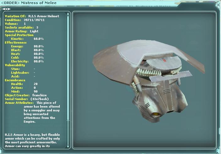Click the 'Volume:' label
The height and width of the screenshot is (154, 221).
click(x=11, y=24)
